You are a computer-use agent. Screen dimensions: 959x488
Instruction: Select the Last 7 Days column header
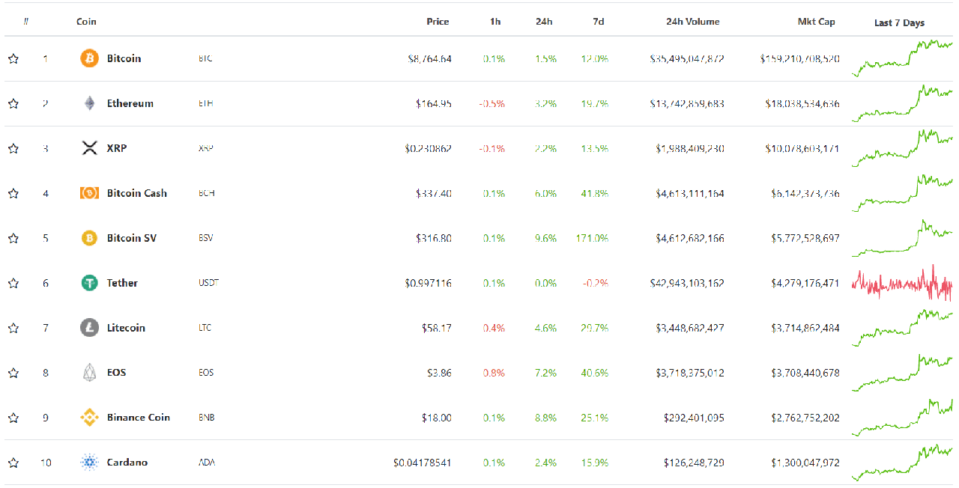(899, 23)
